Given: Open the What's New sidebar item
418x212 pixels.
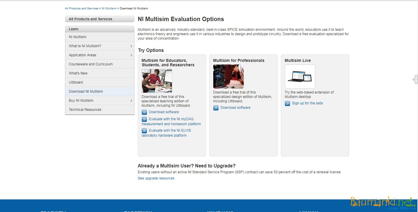Looking at the screenshot, I should click(x=100, y=73).
